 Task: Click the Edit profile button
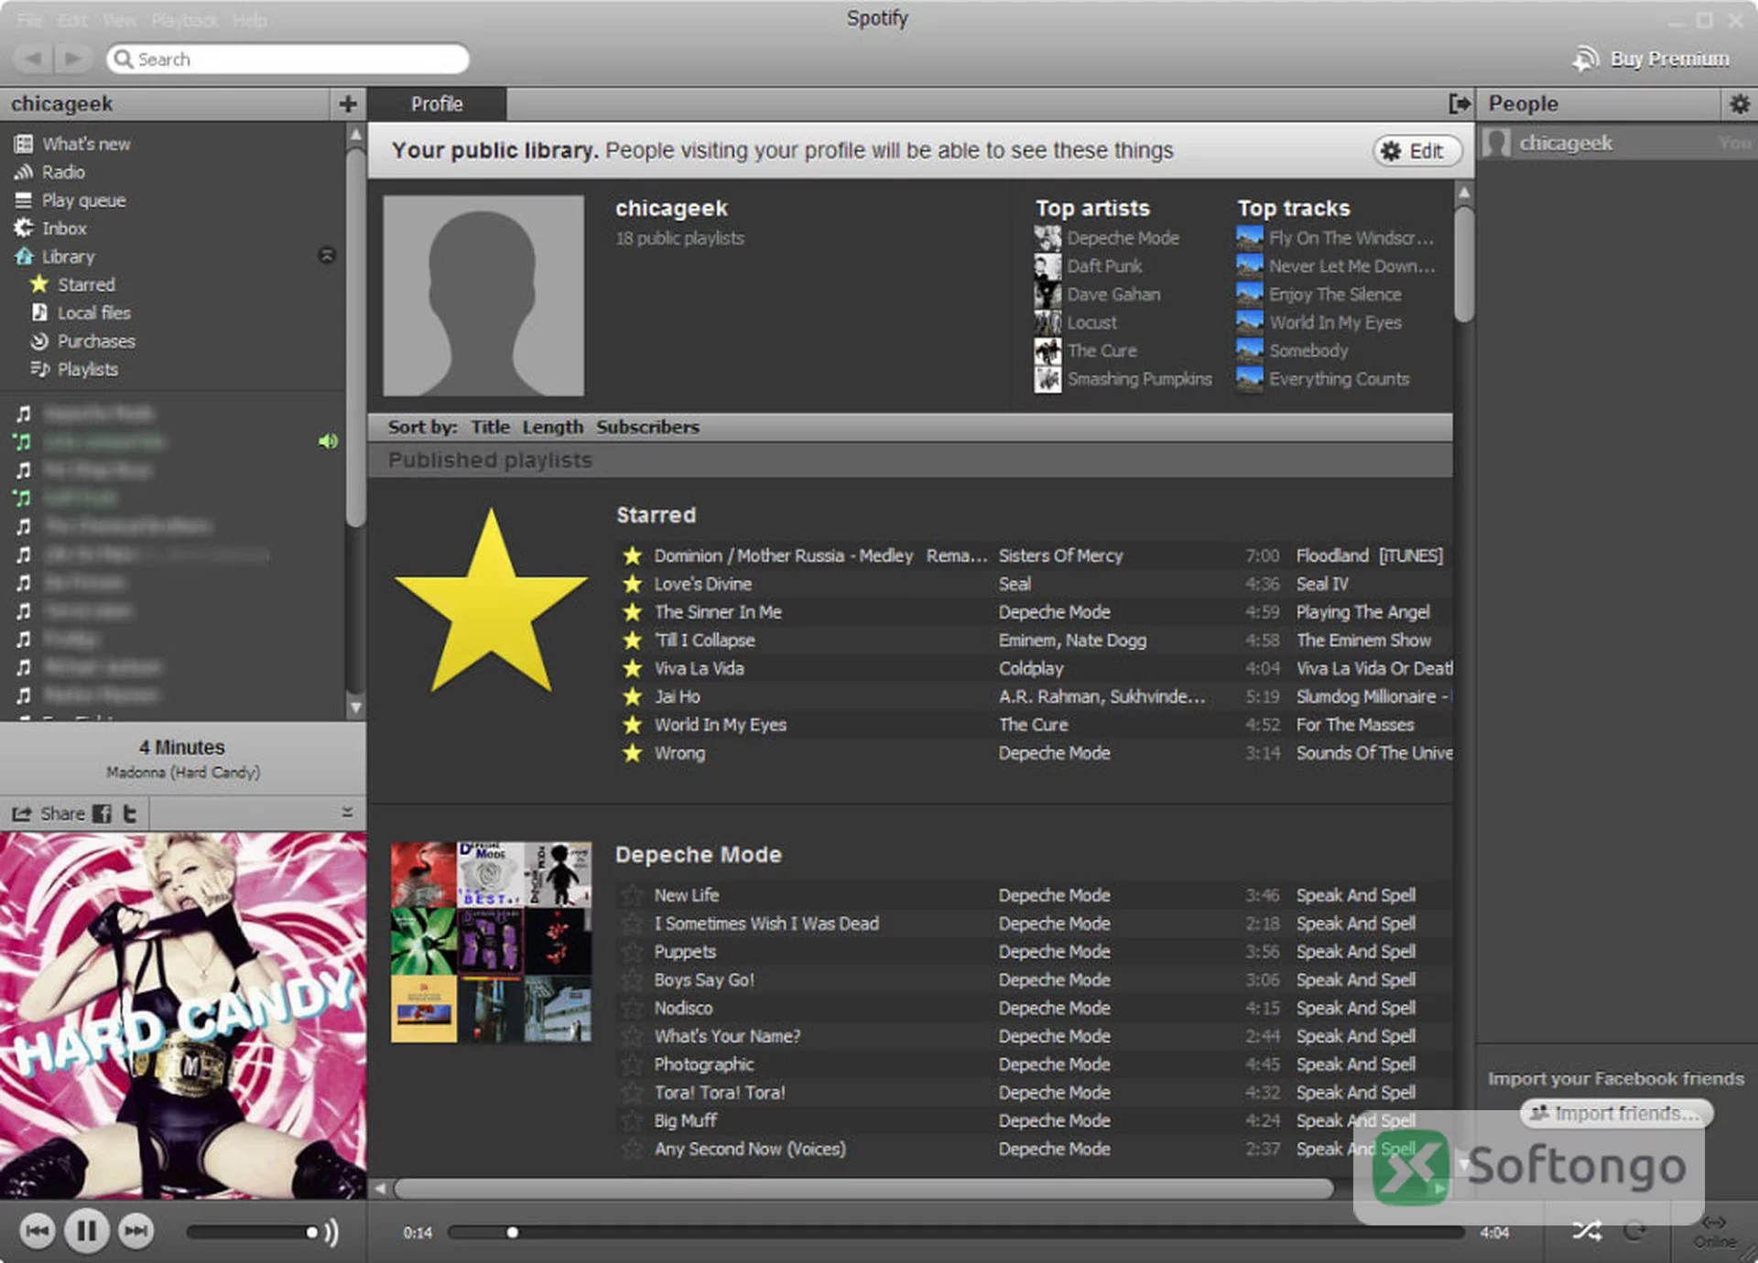pyautogui.click(x=1416, y=151)
